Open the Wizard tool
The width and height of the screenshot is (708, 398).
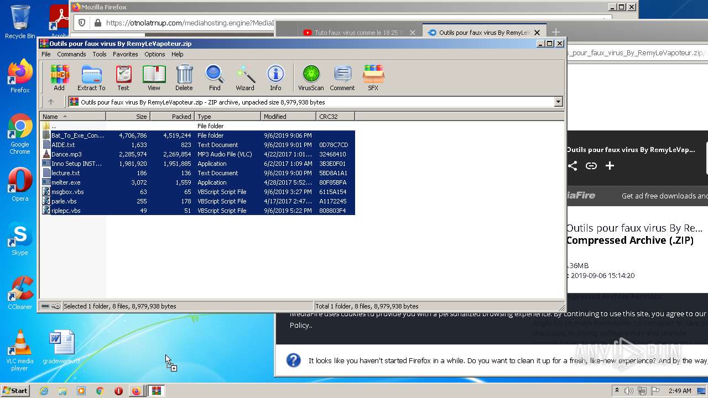point(245,78)
